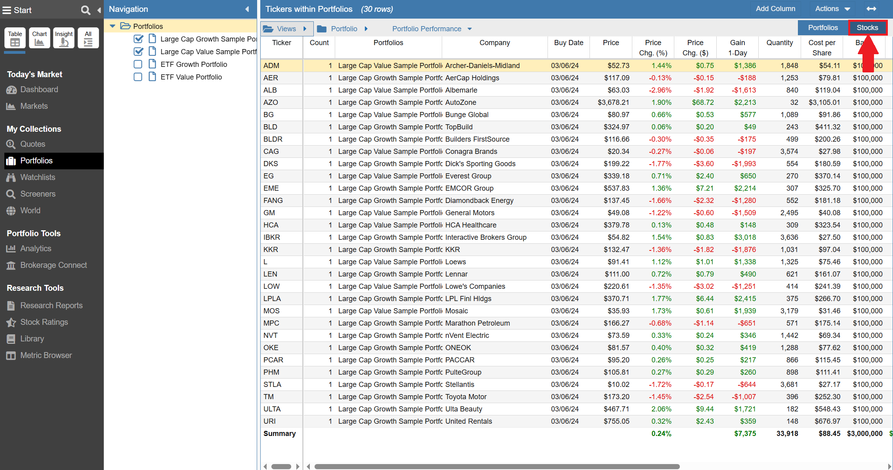Open the Actions dropdown menu
Screen dimensions: 893x470
[x=832, y=9]
